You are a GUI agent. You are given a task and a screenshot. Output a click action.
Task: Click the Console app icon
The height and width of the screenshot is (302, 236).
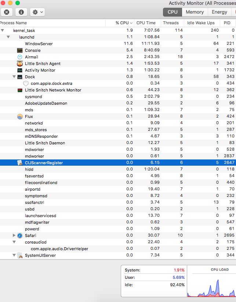(20, 50)
